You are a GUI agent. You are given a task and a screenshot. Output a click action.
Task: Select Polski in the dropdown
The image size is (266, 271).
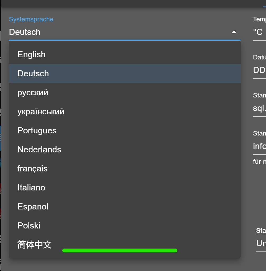coord(29,226)
